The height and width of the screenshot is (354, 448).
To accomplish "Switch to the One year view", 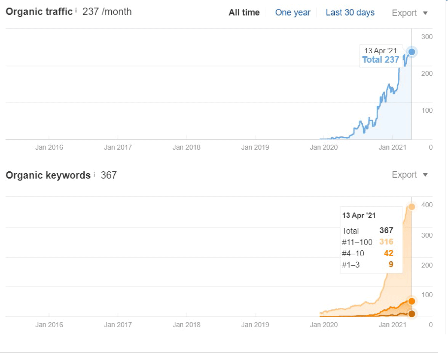I will coord(292,13).
